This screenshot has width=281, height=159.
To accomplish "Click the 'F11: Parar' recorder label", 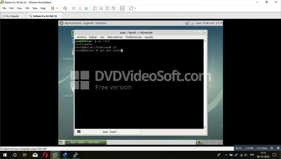I will point(262,148).
